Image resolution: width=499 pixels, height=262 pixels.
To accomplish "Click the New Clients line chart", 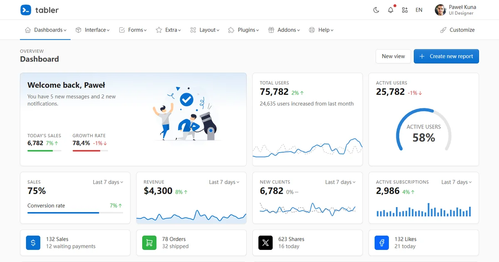I will click(308, 209).
